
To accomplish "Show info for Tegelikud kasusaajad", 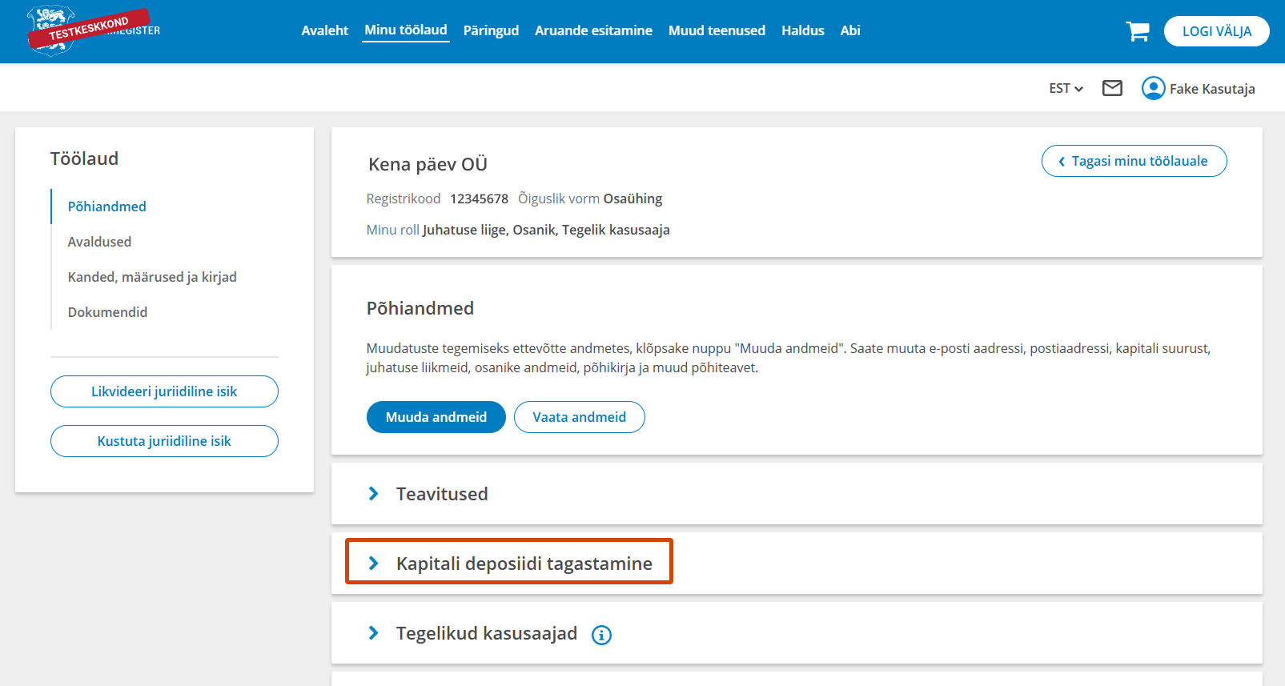I will 601,635.
